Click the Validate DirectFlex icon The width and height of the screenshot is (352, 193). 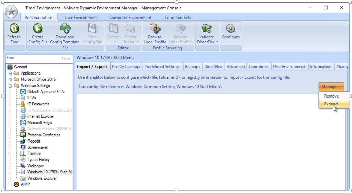click(x=207, y=29)
